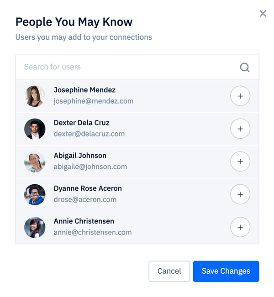Select the Dexter Dela Cruz name

tap(82, 123)
